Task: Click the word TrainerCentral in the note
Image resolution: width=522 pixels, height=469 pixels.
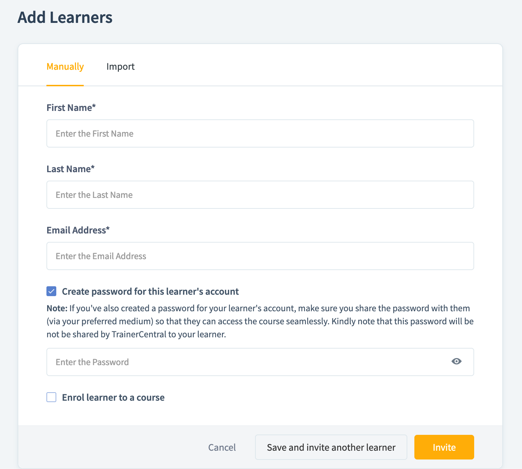Action: coord(139,334)
